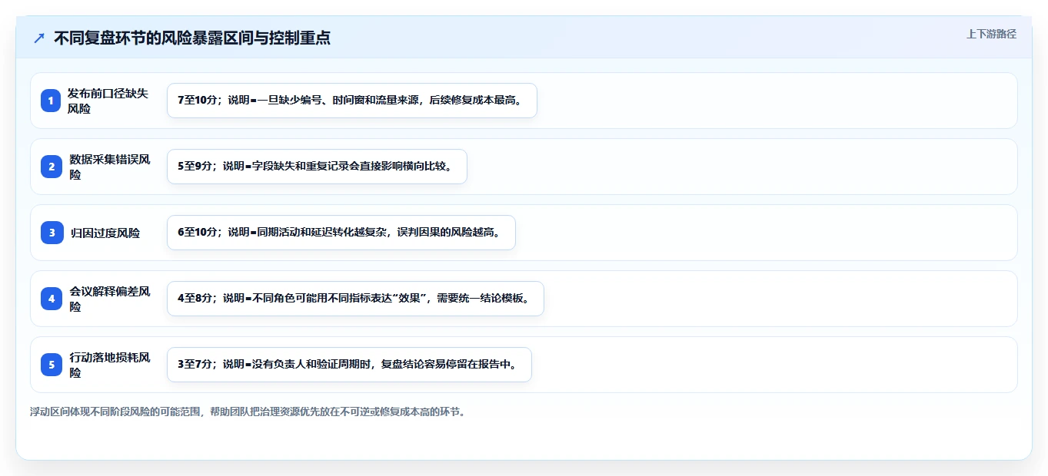Click the number 4 badge for 会议解释偏差风险
1048x476 pixels.
[51, 299]
